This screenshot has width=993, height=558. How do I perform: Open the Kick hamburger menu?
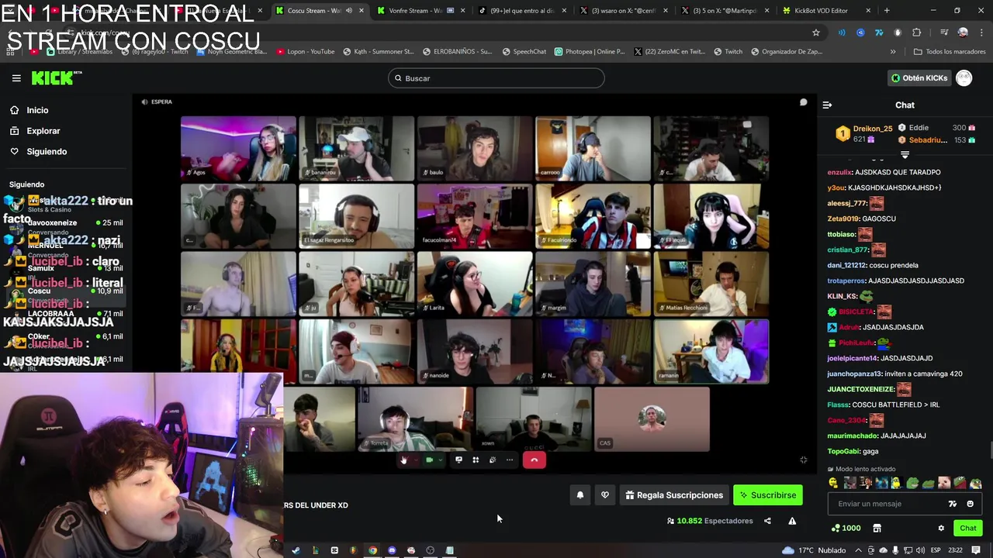[x=16, y=78]
